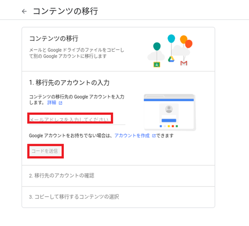This screenshot has width=249, height=226.
Task: Click the Google Drive icon illustration
Action: click(171, 59)
